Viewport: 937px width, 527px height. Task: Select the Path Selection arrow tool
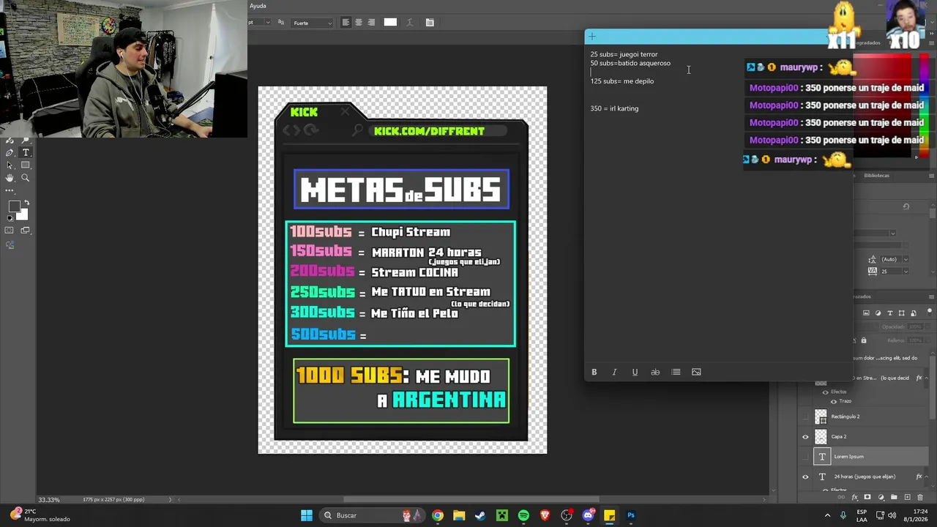pos(10,165)
